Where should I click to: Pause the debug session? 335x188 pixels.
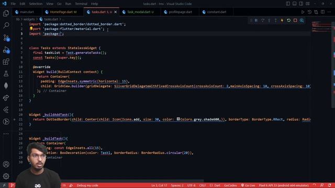tap(256, 20)
